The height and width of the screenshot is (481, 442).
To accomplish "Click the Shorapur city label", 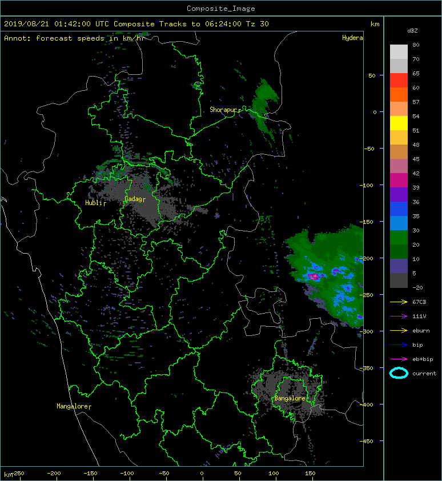I will (x=223, y=110).
